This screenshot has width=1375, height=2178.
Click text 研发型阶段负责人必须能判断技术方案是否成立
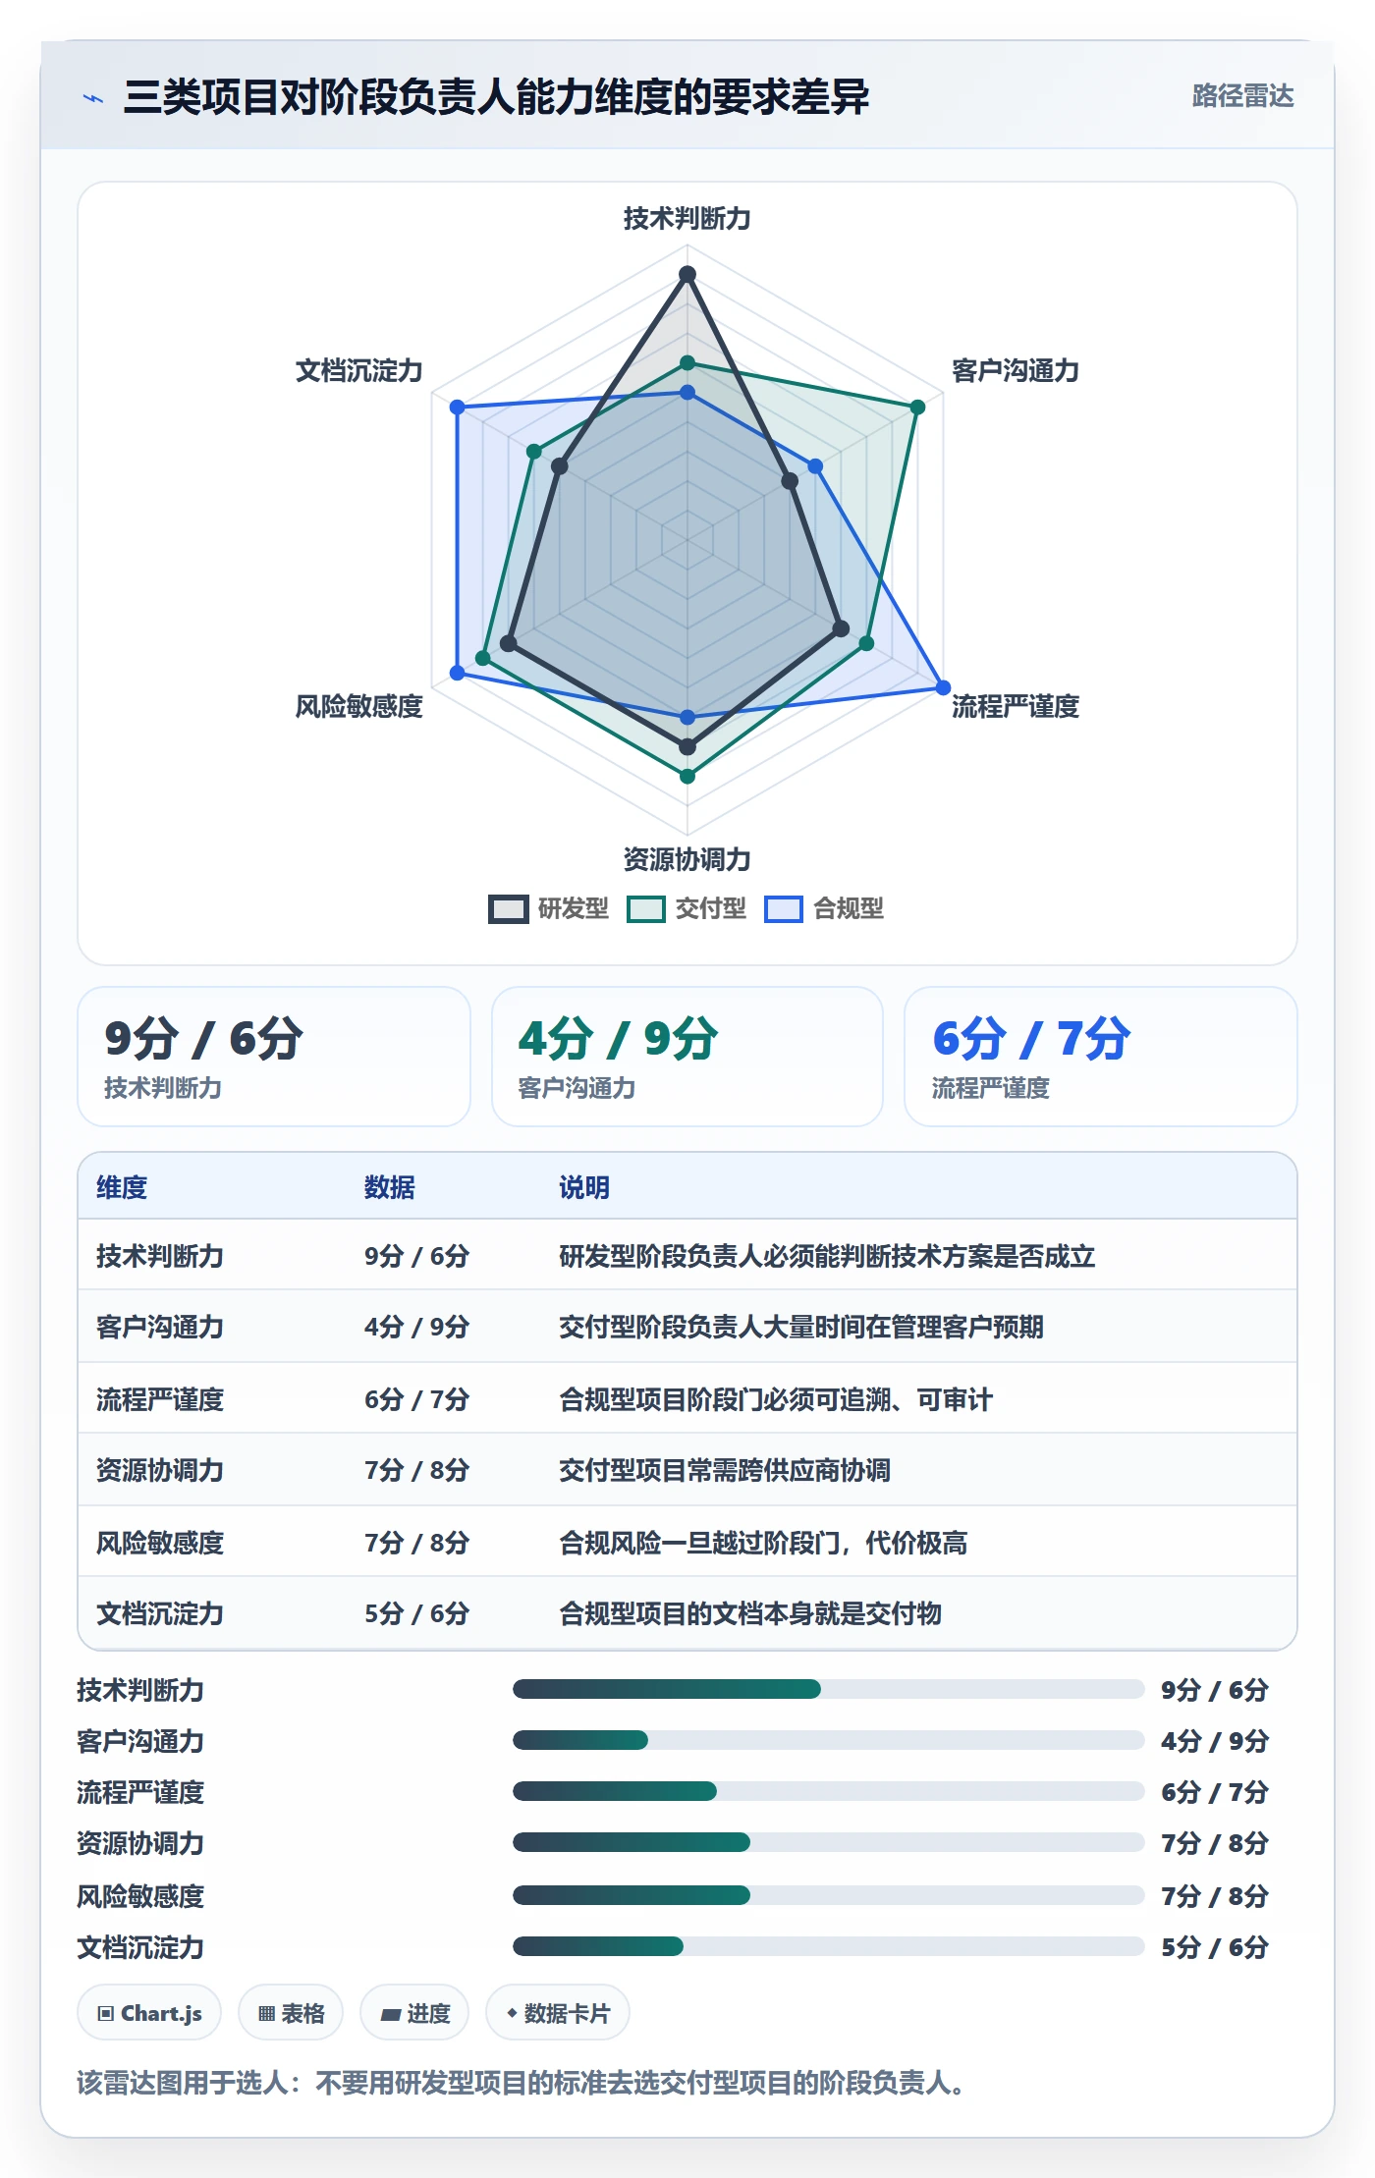(x=827, y=1256)
